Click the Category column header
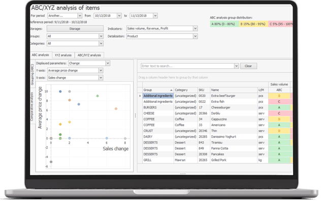The height and width of the screenshot is (201, 323). [x=185, y=90]
